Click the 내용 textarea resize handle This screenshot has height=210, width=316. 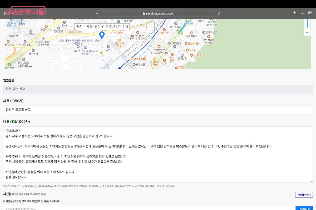click(x=312, y=181)
